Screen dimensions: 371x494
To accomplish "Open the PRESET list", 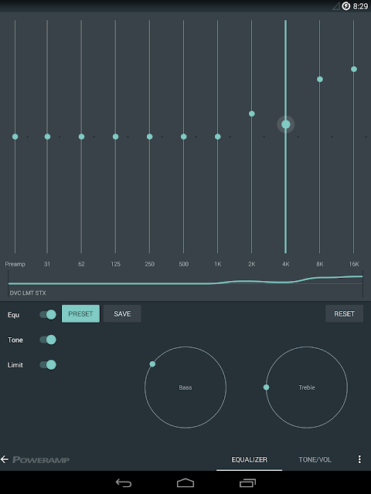I will tap(80, 314).
